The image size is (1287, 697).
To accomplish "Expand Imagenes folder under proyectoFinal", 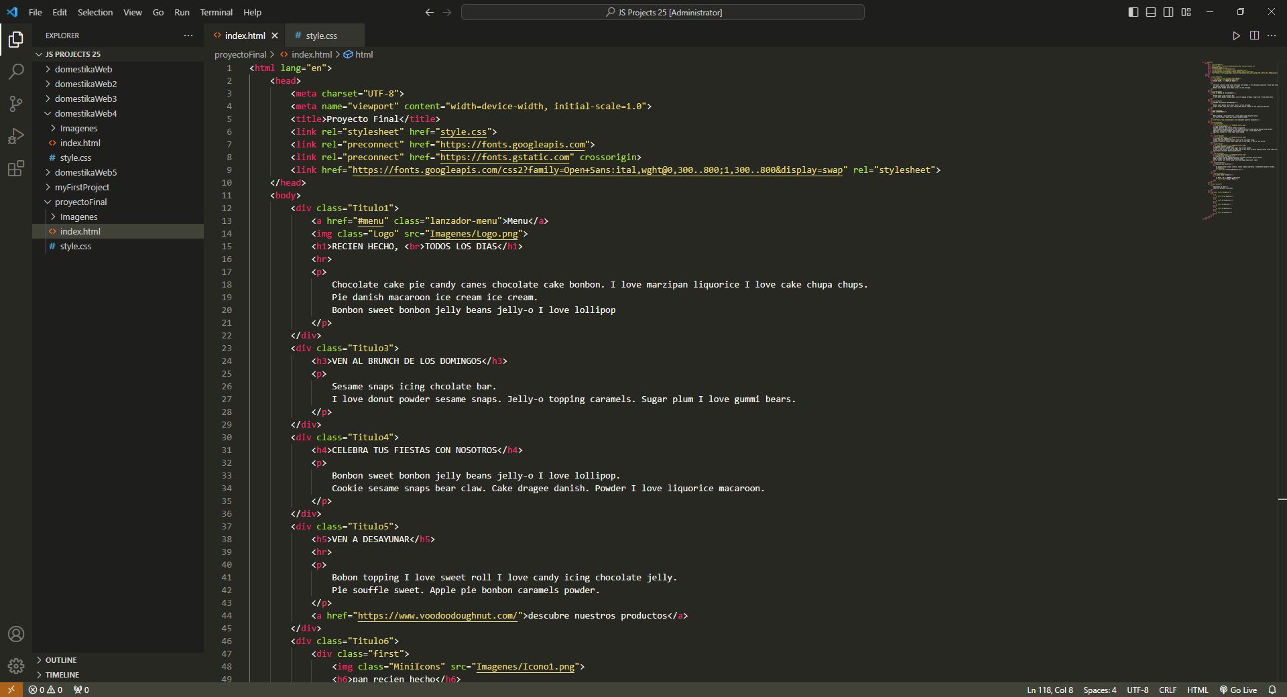I will (x=118, y=216).
